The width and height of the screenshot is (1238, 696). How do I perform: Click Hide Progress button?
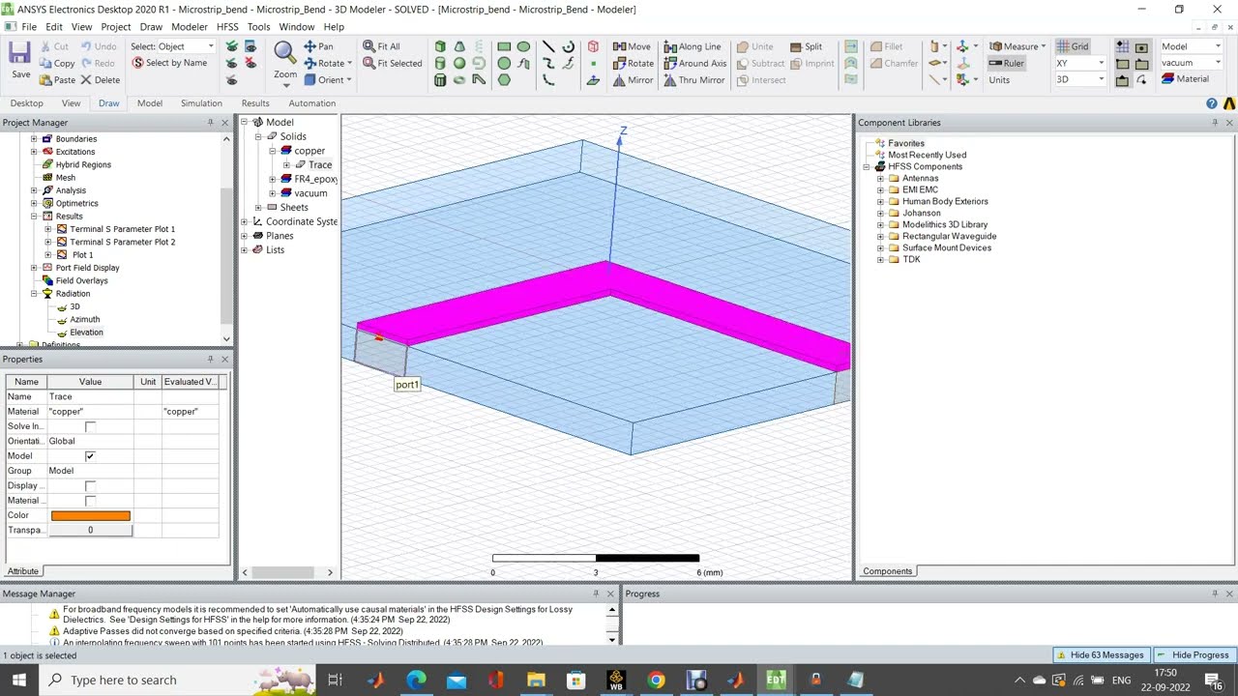(x=1194, y=655)
